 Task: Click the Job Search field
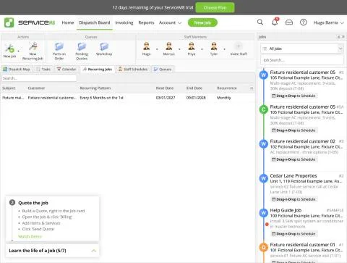pos(302,60)
